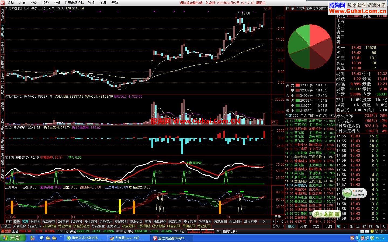Click the moon icon on IME bar
The image size is (388, 242).
click(x=325, y=214)
